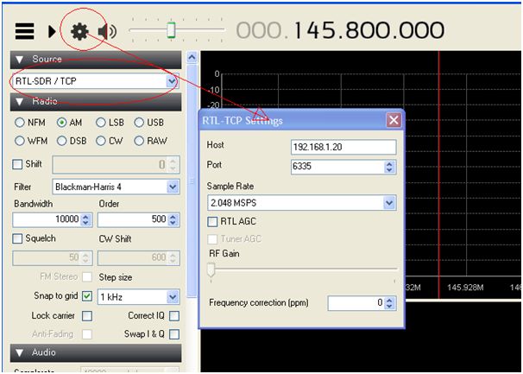This screenshot has height=374, width=523.
Task: Toggle Snap to grid checkbox
Action: click(87, 296)
